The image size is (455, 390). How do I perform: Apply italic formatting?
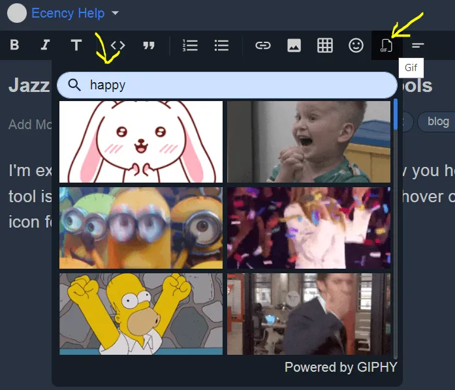pyautogui.click(x=45, y=45)
